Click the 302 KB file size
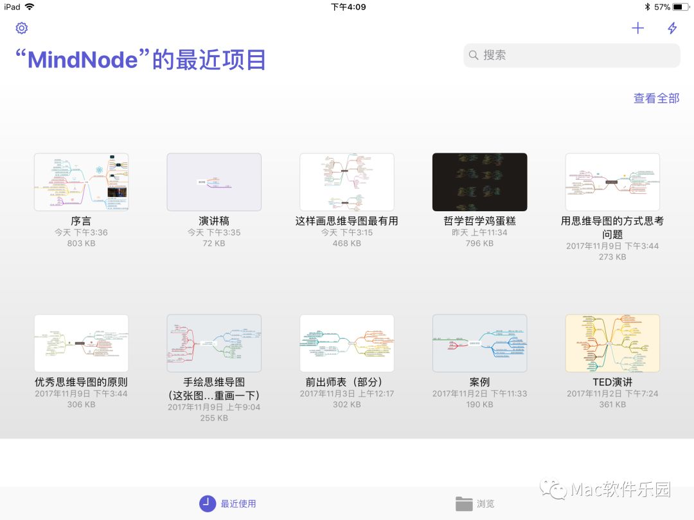694x520 pixels. click(x=347, y=404)
